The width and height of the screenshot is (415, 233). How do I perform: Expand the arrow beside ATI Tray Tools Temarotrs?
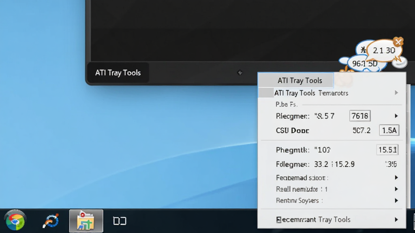396,93
